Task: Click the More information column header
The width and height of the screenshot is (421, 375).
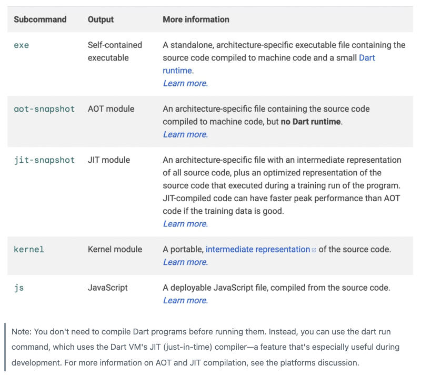Action: coord(196,19)
